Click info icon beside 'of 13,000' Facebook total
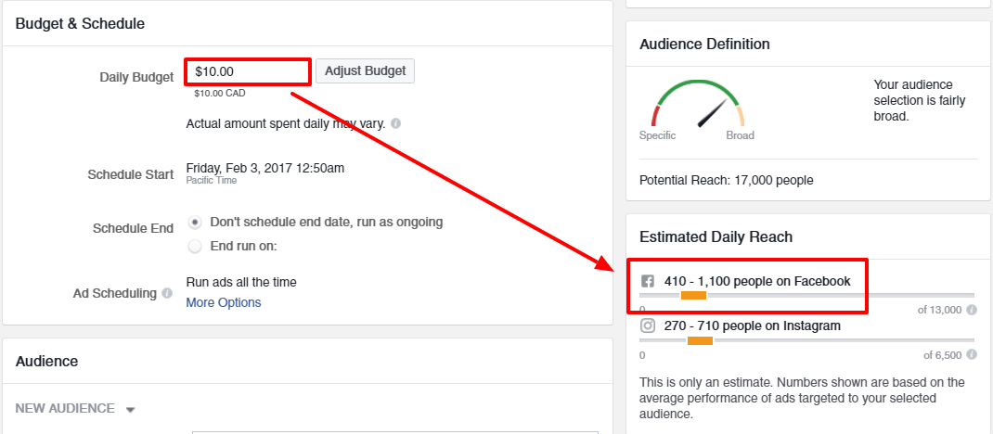 (x=971, y=311)
